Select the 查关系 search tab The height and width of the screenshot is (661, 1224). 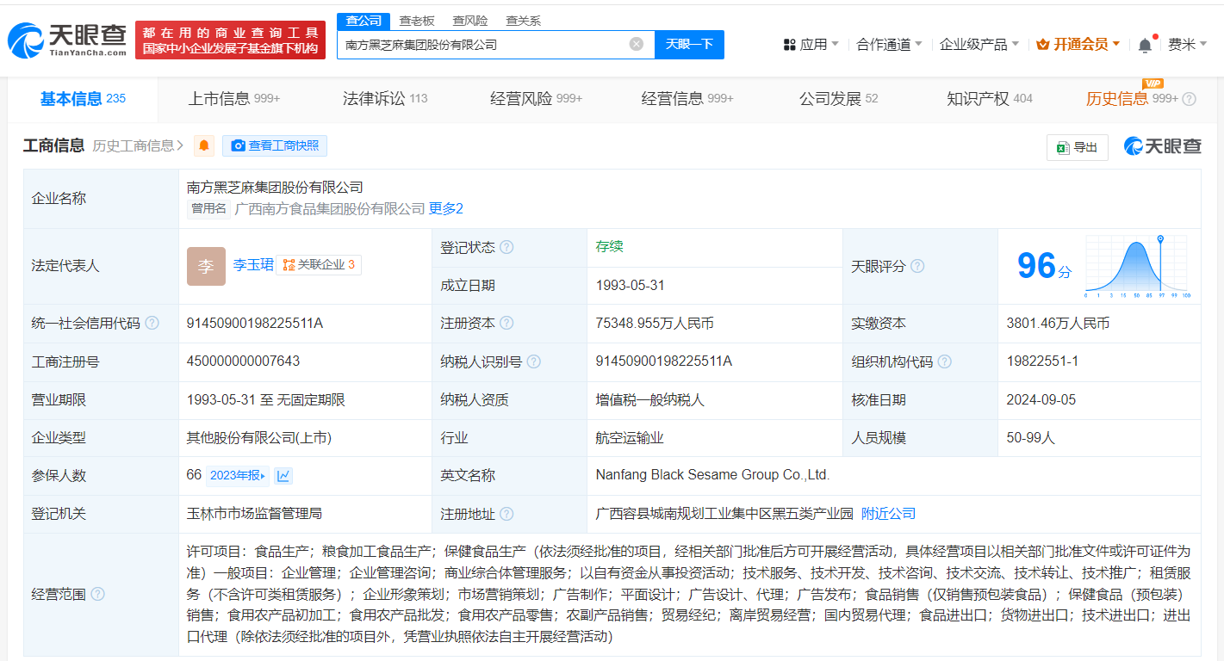pyautogui.click(x=523, y=21)
